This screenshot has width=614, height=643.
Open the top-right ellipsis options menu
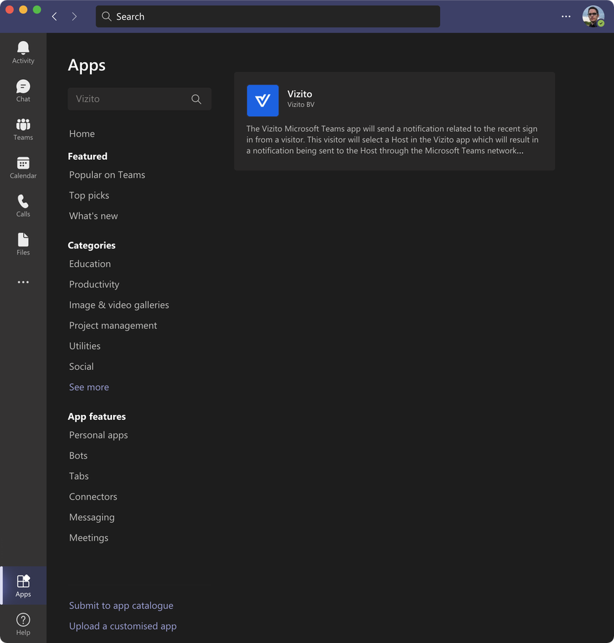coord(566,16)
